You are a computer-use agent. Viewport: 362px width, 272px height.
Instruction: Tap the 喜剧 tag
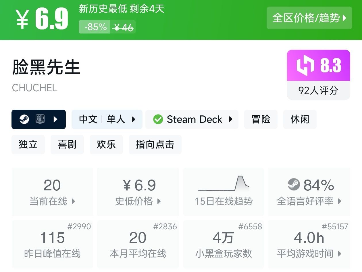pyautogui.click(x=67, y=145)
